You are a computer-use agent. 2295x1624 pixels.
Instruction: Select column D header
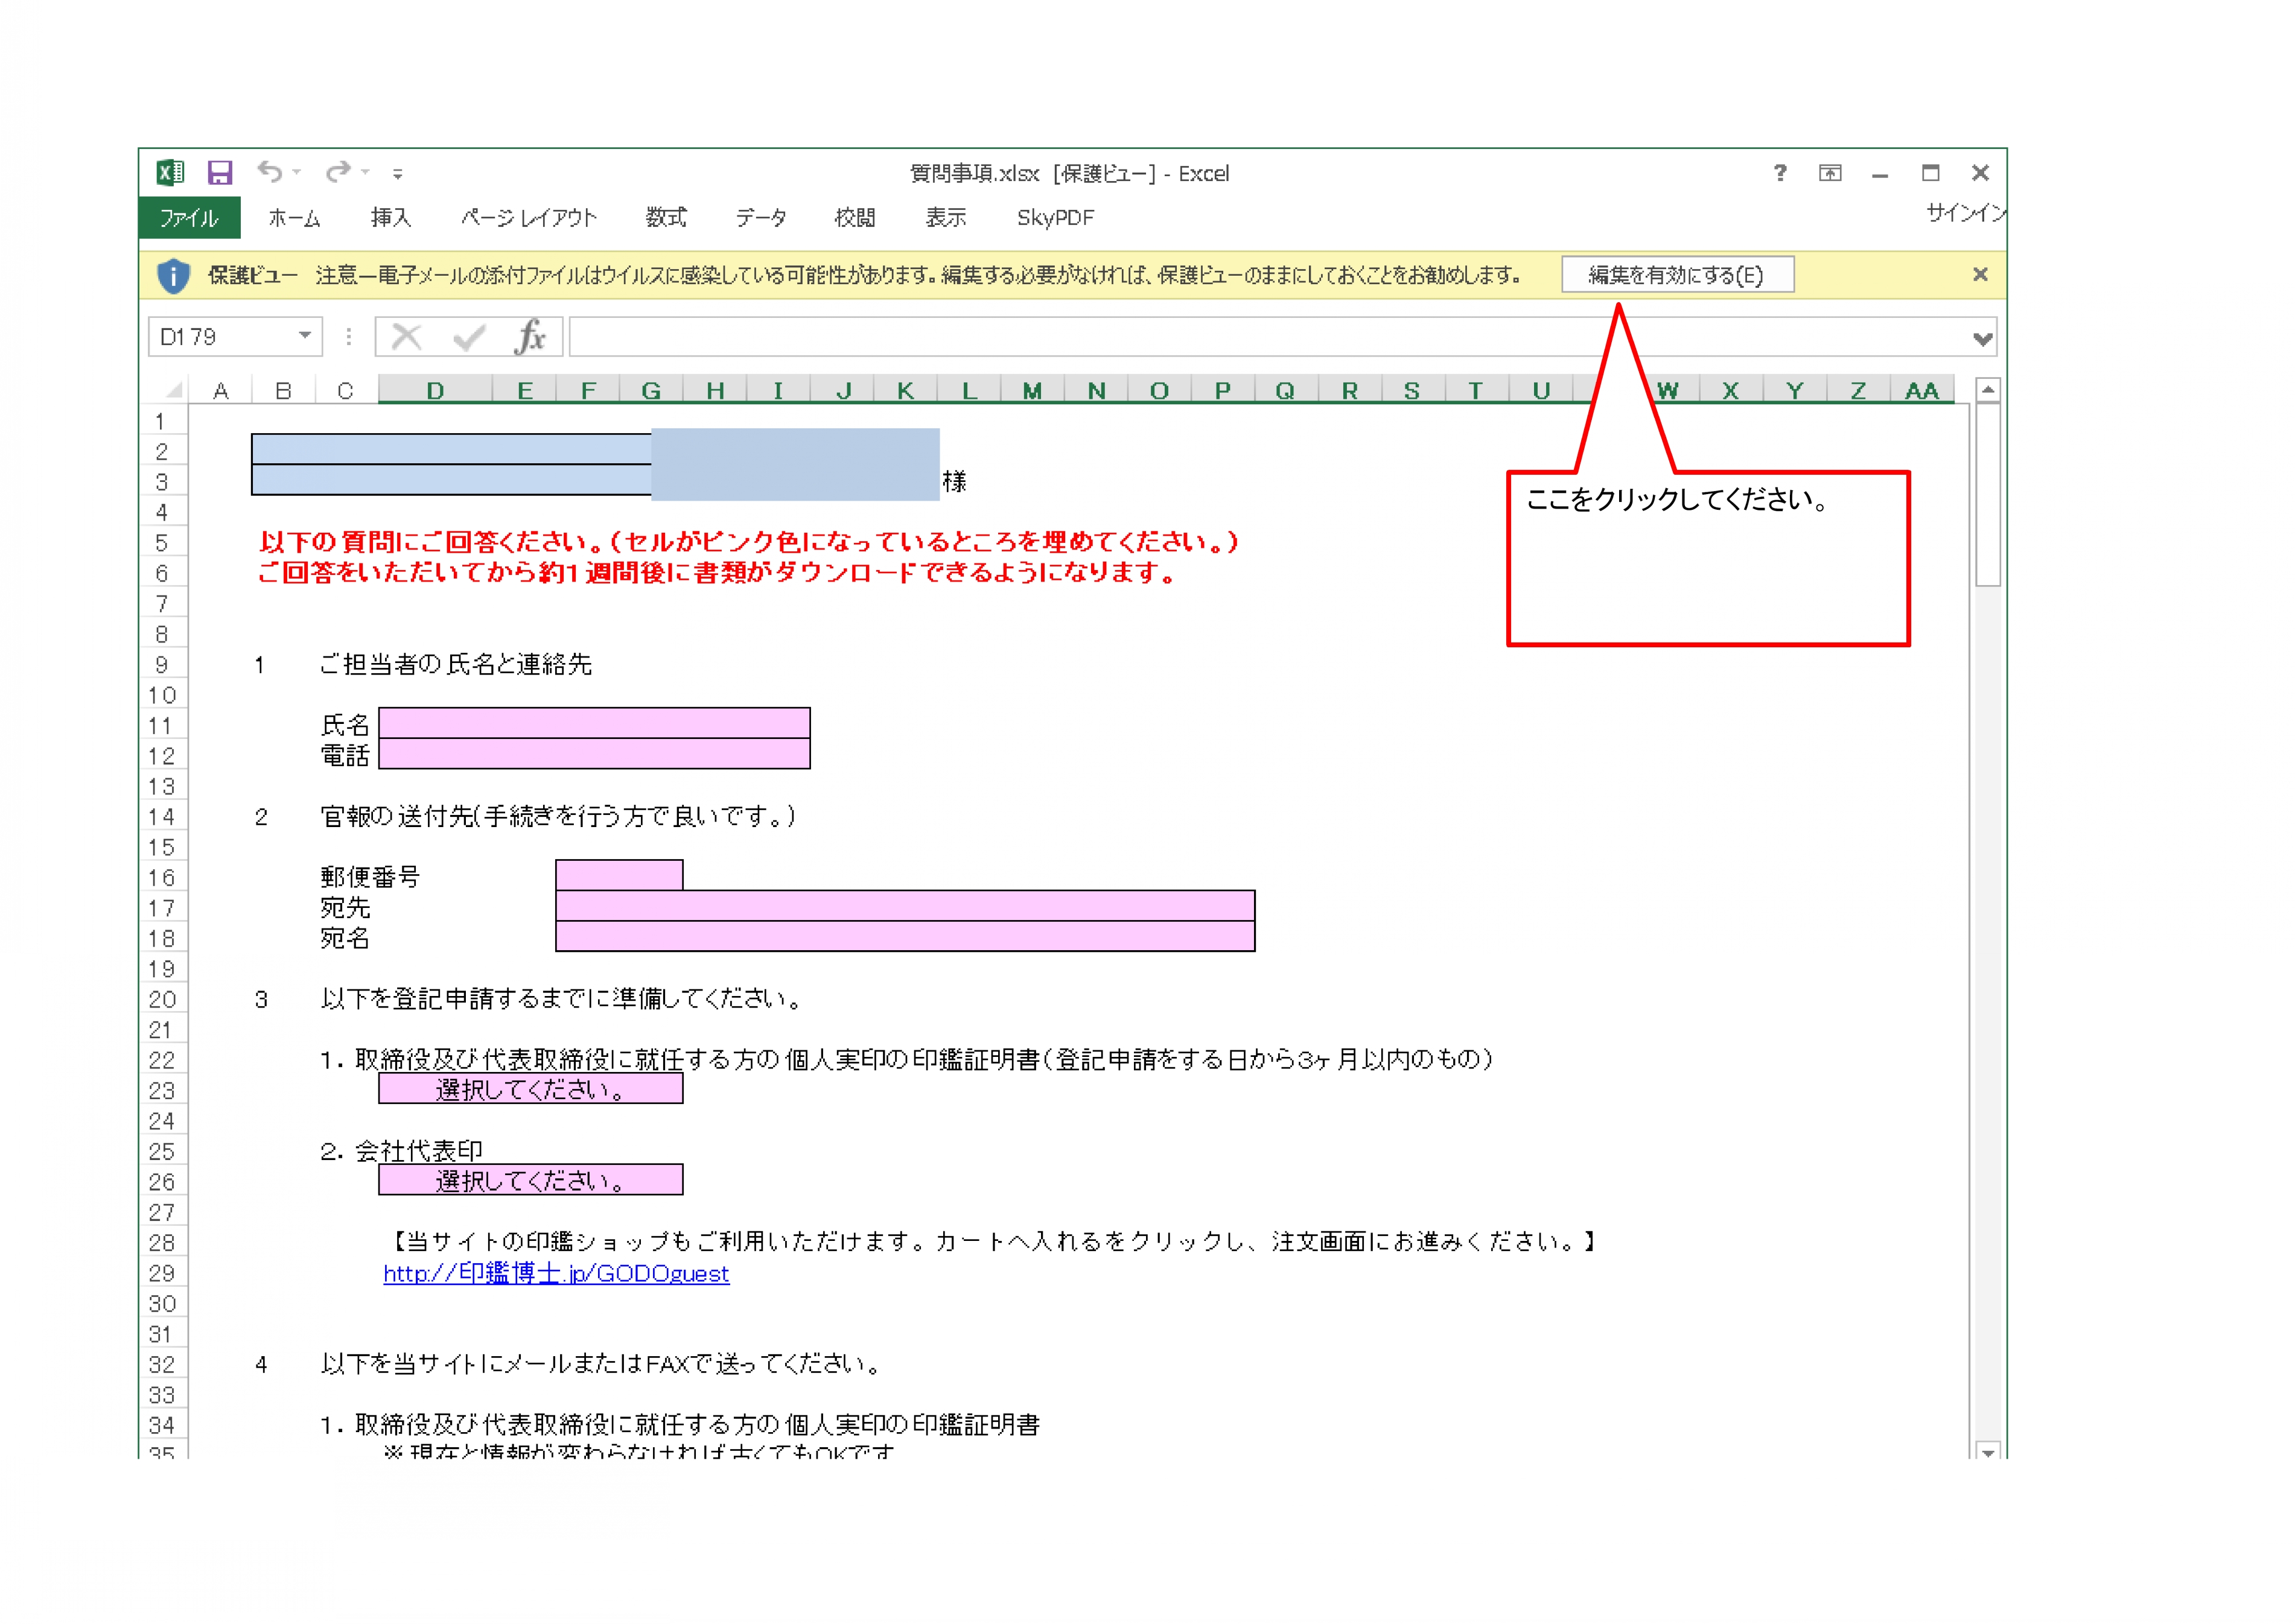tap(434, 391)
